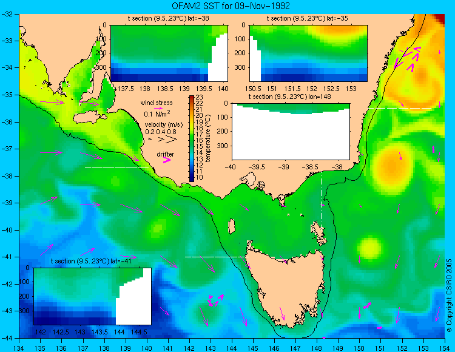This screenshot has width=455, height=352.
Task: Select the 23 value on the color bar
Action: pyautogui.click(x=200, y=97)
